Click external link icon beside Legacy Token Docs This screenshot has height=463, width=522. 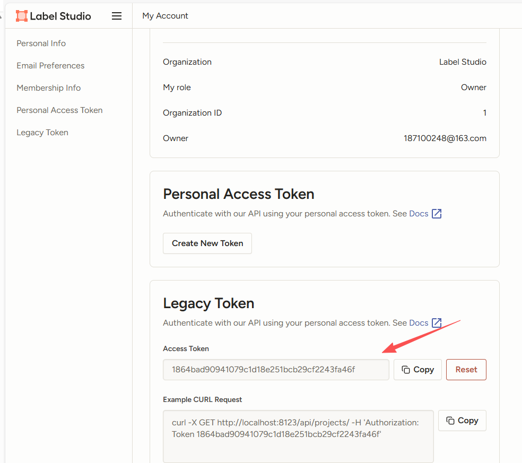[437, 323]
